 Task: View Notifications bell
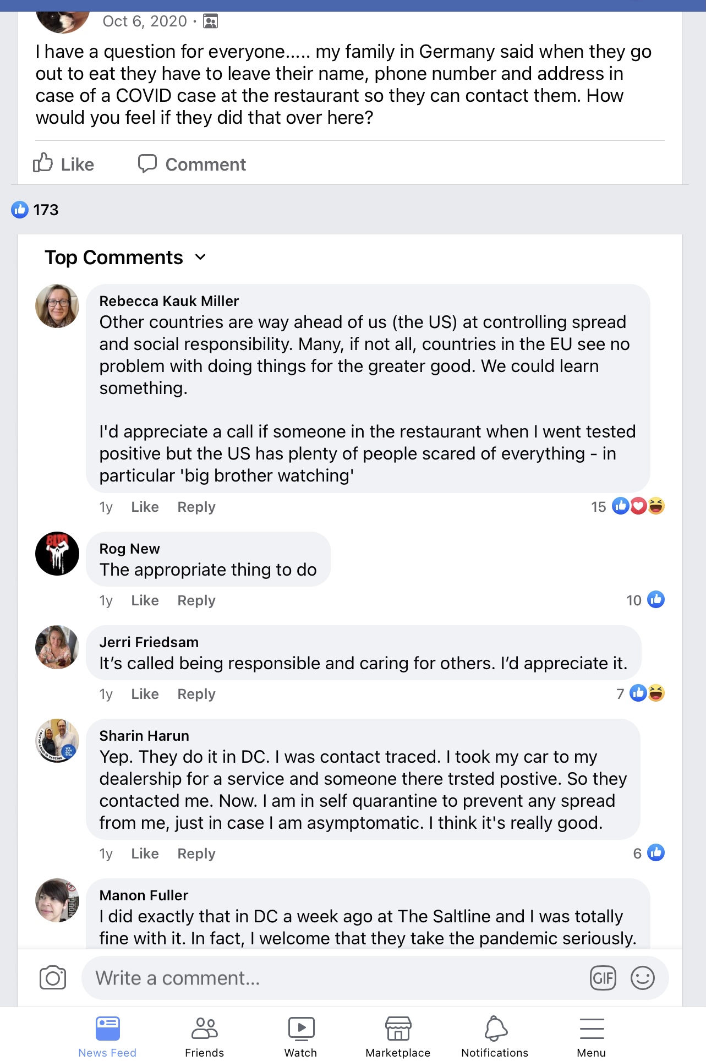coord(495,1037)
